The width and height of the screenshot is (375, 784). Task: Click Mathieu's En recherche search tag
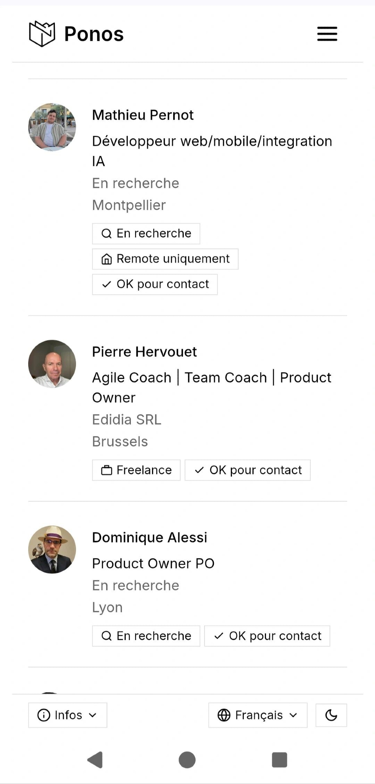tap(146, 234)
